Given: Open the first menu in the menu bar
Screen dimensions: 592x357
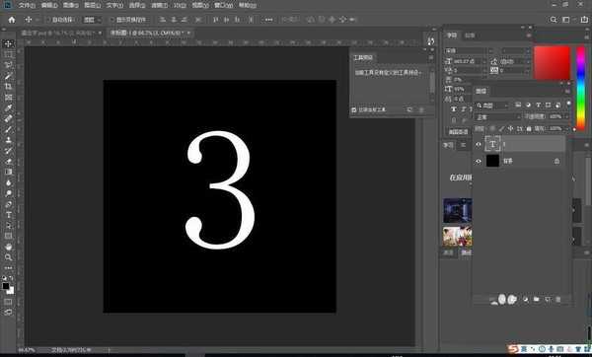Looking at the screenshot, I should pyautogui.click(x=27, y=5).
